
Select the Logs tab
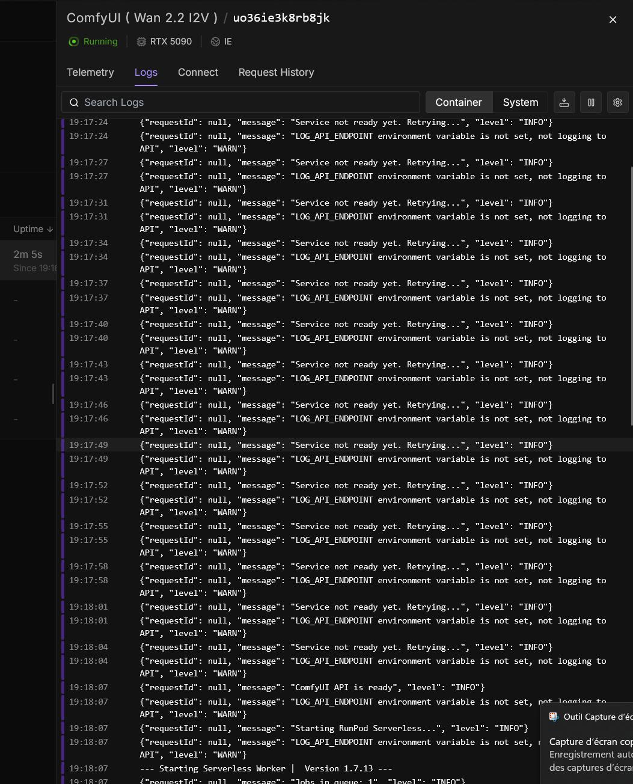(146, 72)
